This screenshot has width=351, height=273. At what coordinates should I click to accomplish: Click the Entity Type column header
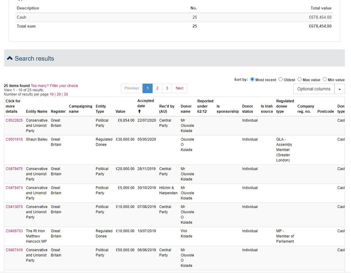(101, 109)
